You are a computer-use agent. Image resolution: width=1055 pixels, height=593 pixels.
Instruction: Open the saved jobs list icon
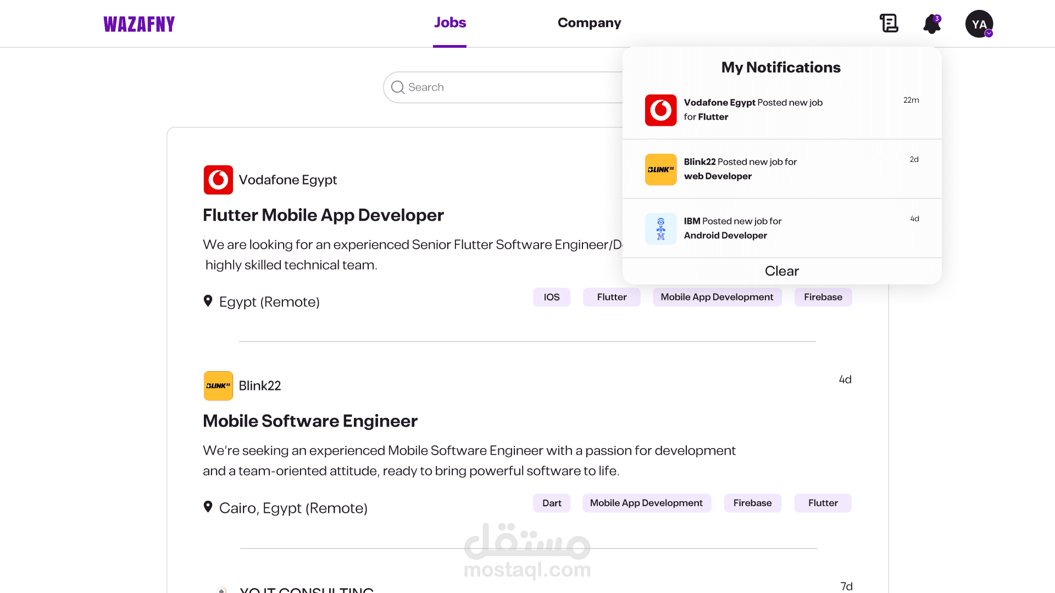[x=889, y=23]
